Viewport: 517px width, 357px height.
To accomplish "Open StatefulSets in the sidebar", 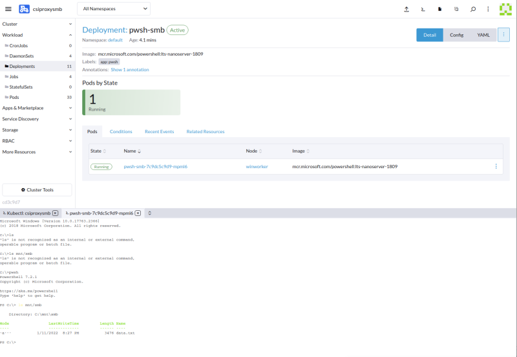I will 21,87.
